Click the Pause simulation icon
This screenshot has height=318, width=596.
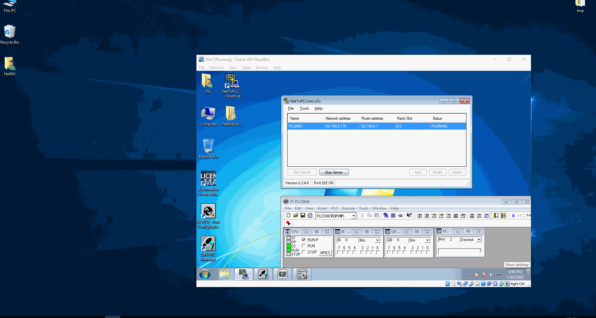pyautogui.click(x=513, y=216)
